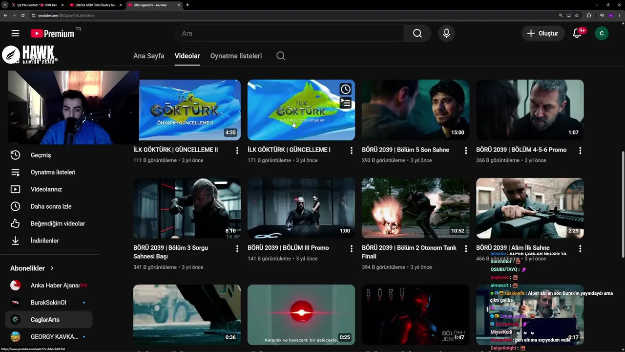
Task: Switch to the İLK GÖKTÜRK browser tab
Action: click(95, 5)
